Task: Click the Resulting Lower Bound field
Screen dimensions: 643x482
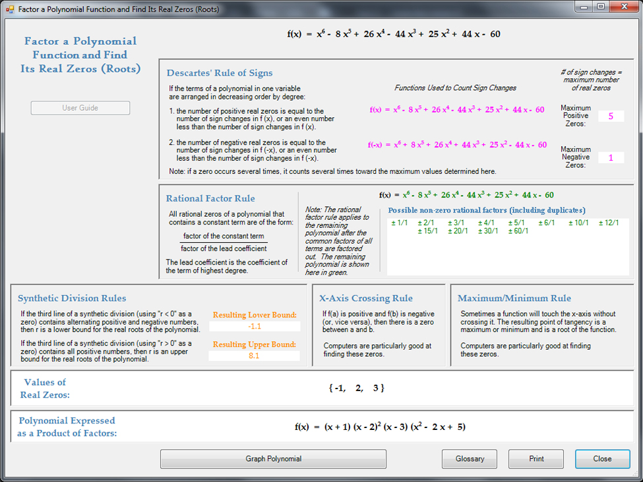Action: (x=255, y=326)
